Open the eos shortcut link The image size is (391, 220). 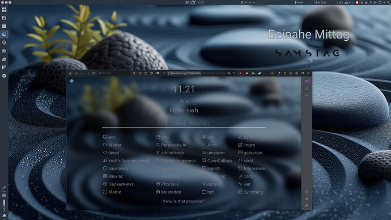point(109,137)
